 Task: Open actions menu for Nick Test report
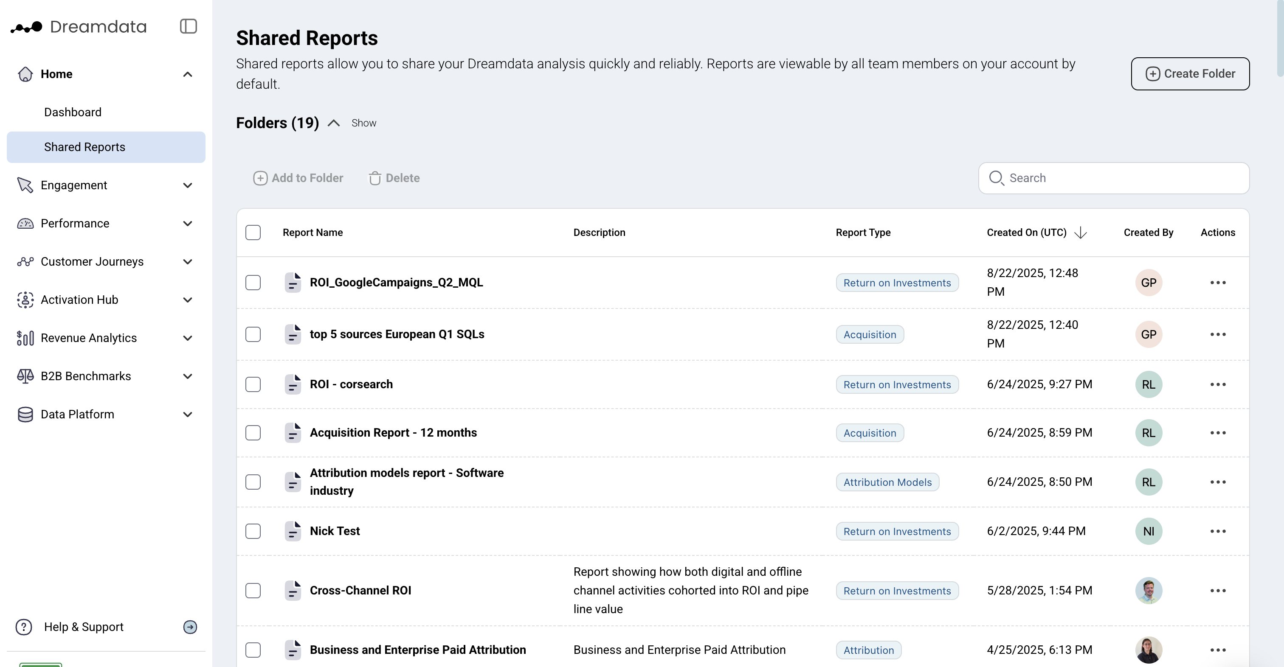(1217, 531)
